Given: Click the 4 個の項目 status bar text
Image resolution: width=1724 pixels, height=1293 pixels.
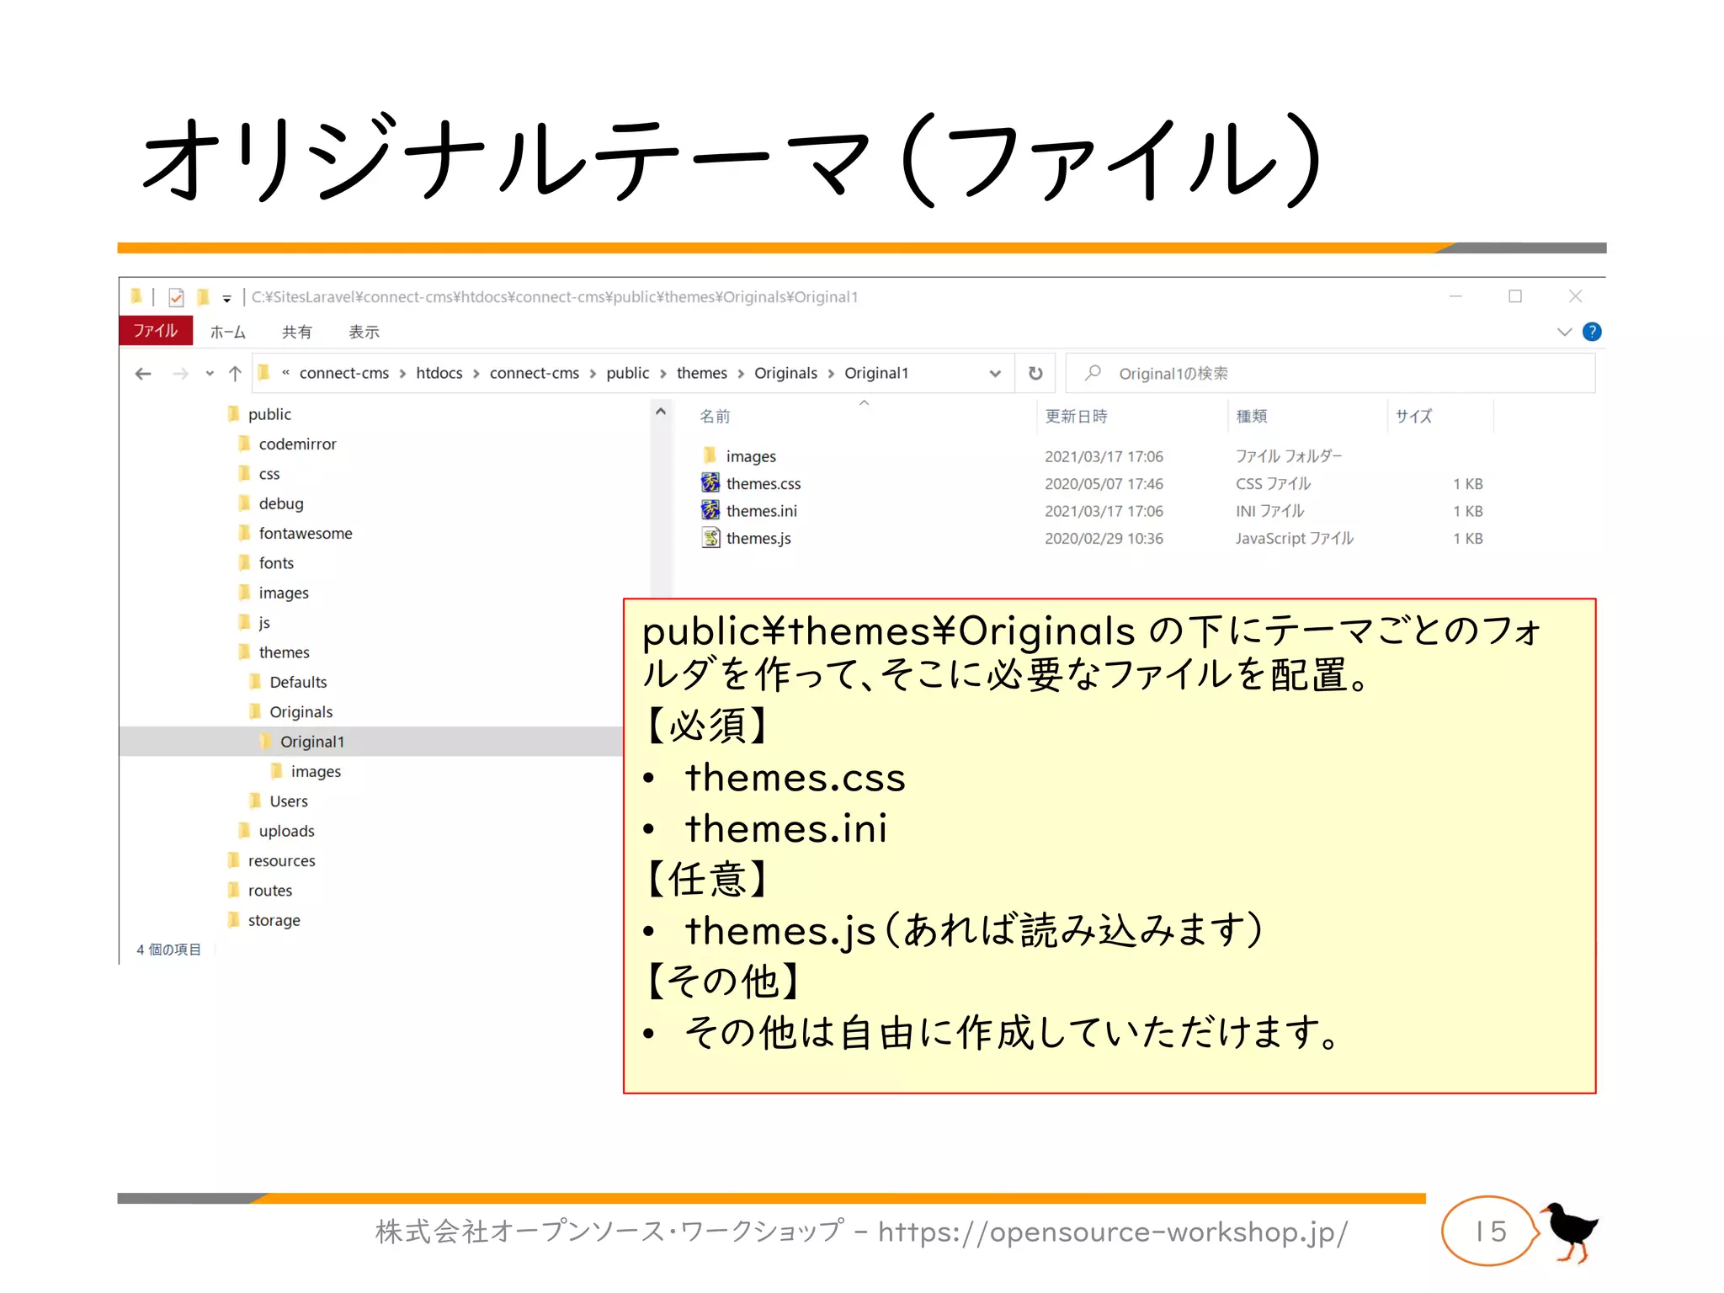Looking at the screenshot, I should tap(168, 950).
